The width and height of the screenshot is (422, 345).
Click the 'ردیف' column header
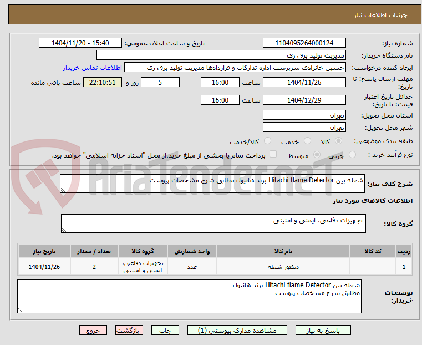[x=404, y=251]
